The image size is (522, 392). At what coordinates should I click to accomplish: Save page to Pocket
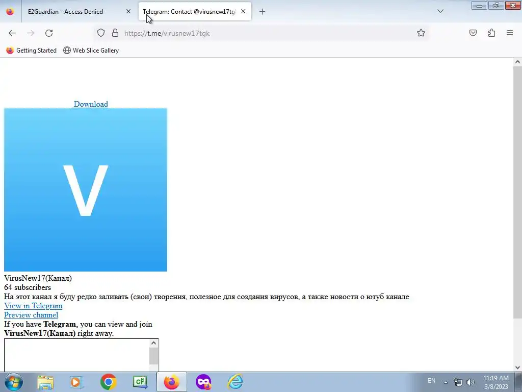coord(473,33)
